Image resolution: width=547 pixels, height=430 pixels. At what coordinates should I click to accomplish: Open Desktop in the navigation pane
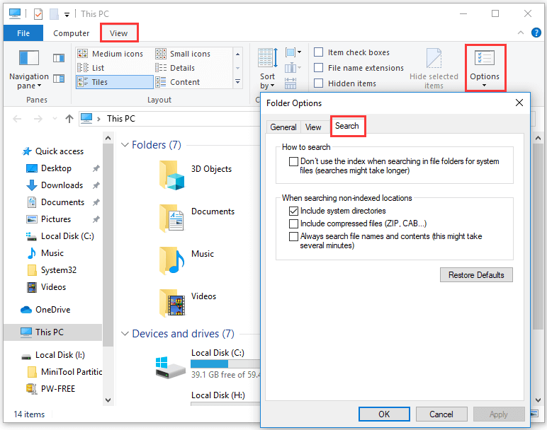49,168
